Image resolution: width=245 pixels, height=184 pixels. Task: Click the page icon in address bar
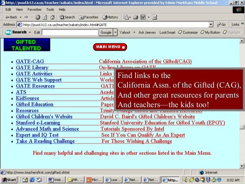pos(20,25)
